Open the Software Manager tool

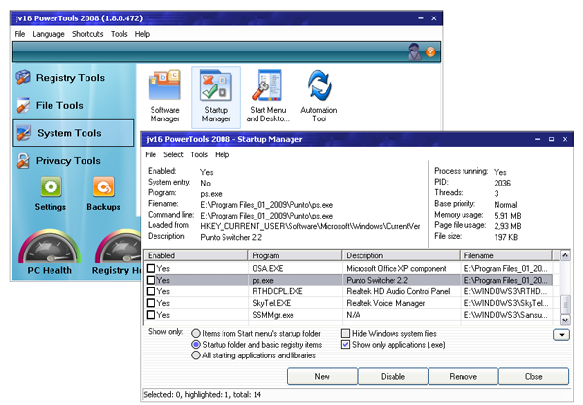(x=164, y=96)
